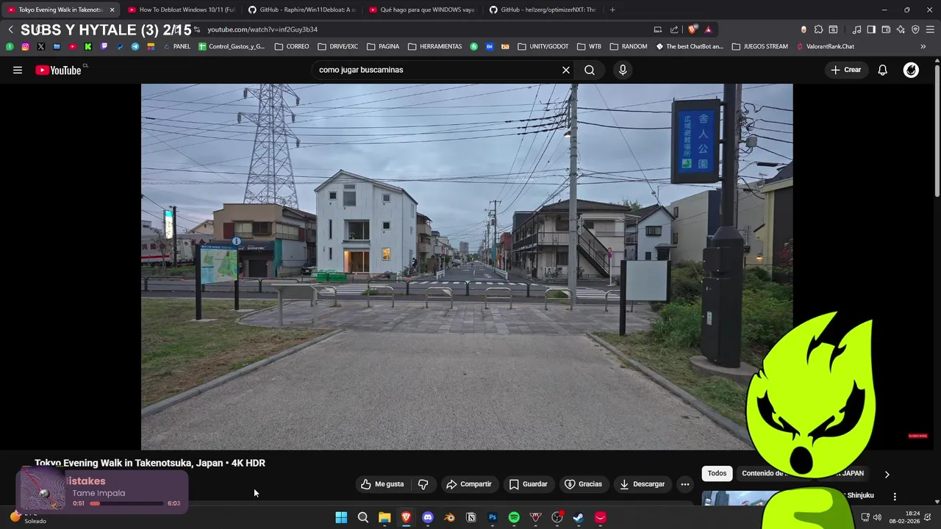The height and width of the screenshot is (529, 941).
Task: Open the YouTube guide hamburger menu
Action: pos(18,70)
